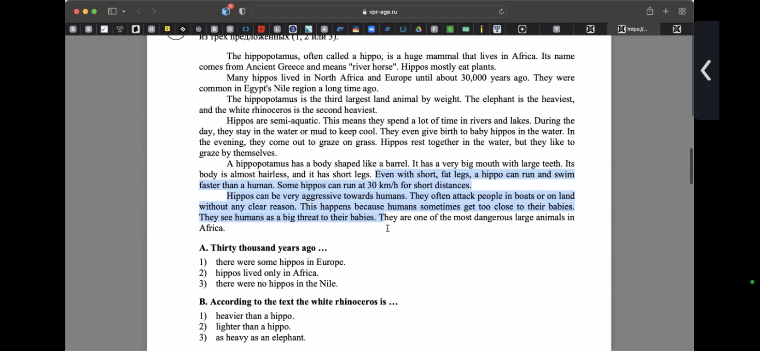Switch to the ChatGPT swirl icon tab

pyautogui.click(x=198, y=29)
